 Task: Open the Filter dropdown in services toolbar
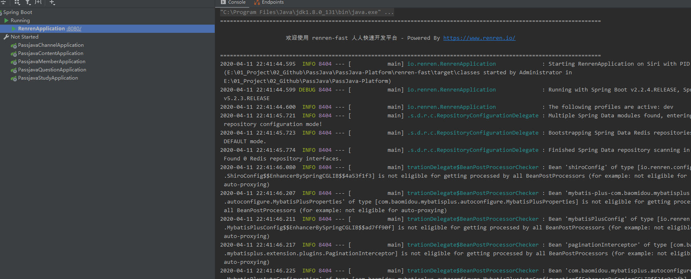[x=28, y=2]
